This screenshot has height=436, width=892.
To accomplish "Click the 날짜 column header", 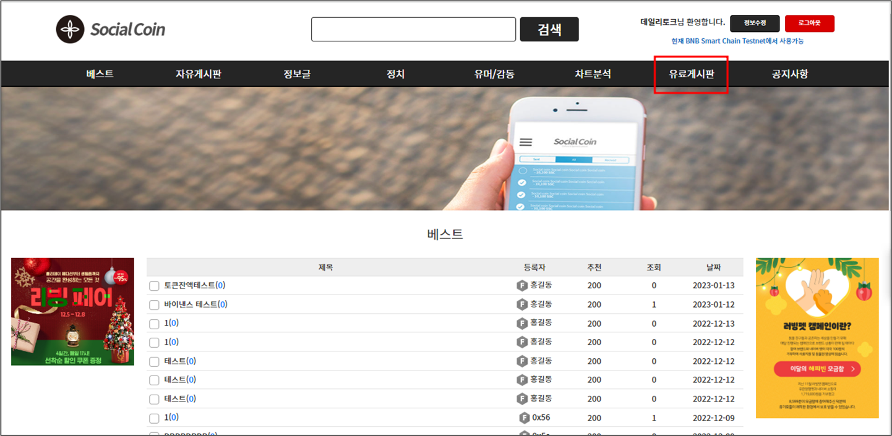I will tap(714, 267).
